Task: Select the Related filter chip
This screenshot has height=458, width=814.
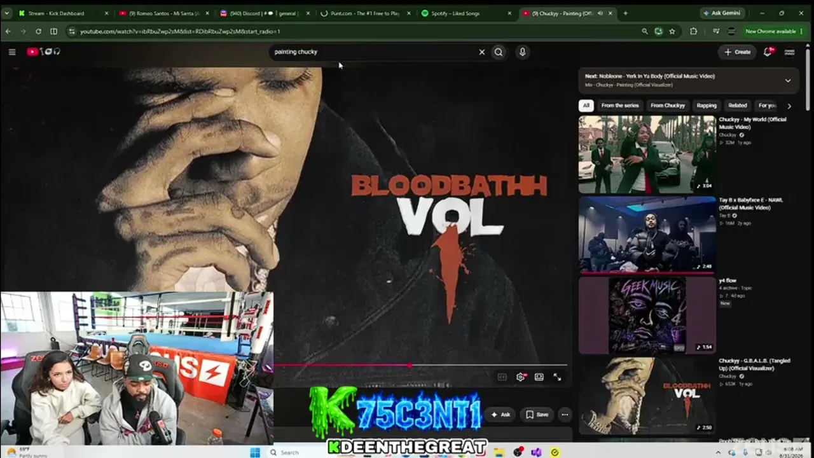Action: coord(738,106)
